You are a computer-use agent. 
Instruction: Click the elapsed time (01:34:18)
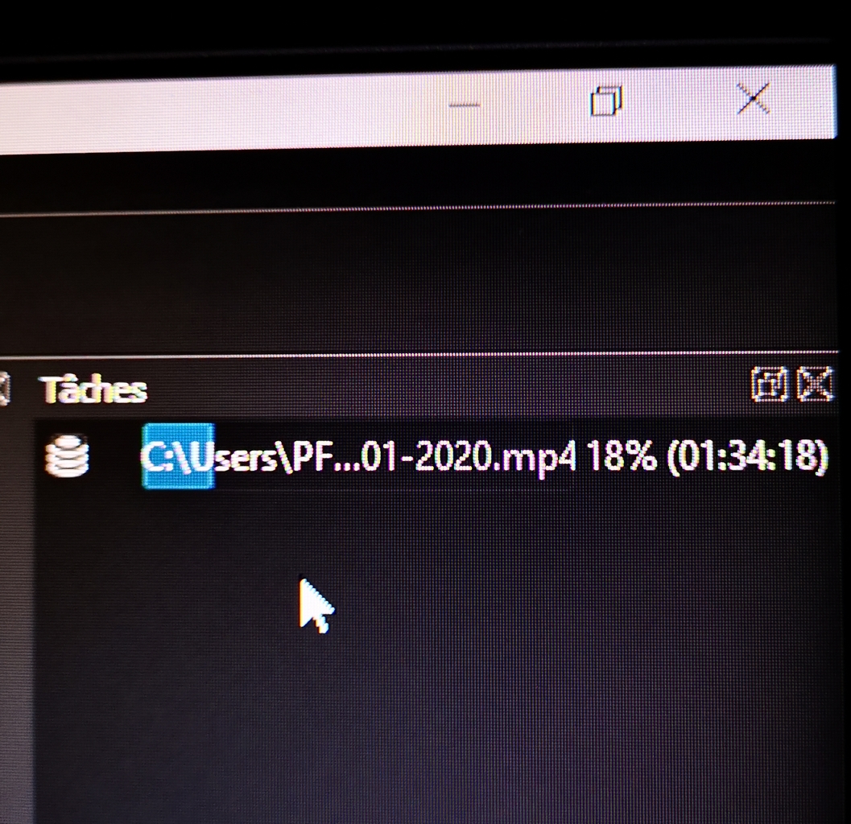(747, 457)
